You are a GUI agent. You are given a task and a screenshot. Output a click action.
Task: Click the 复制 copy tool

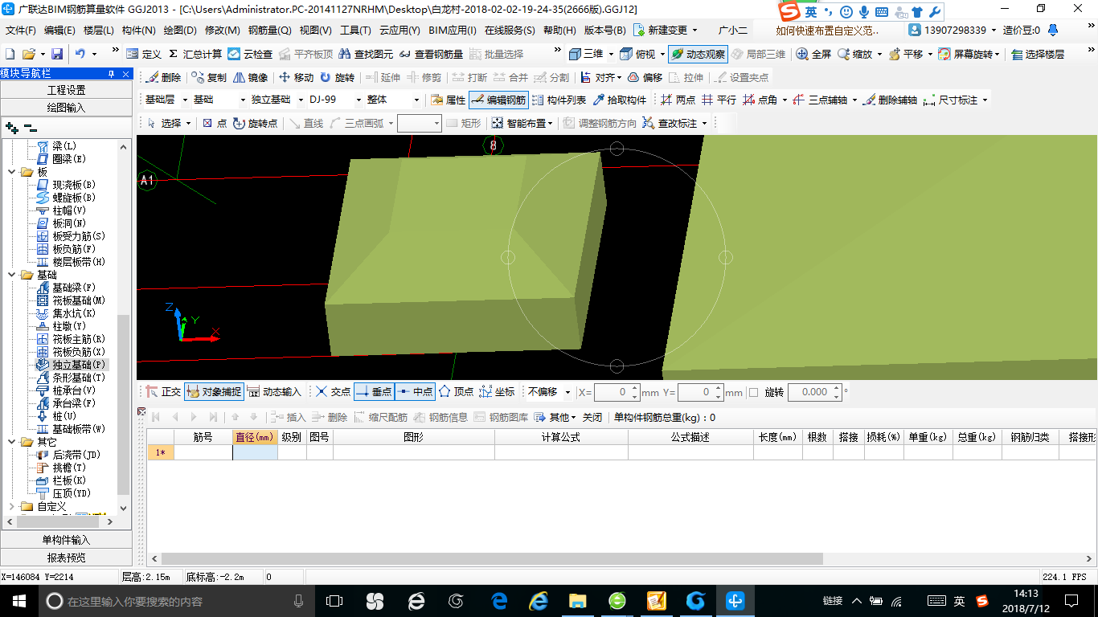tap(209, 78)
